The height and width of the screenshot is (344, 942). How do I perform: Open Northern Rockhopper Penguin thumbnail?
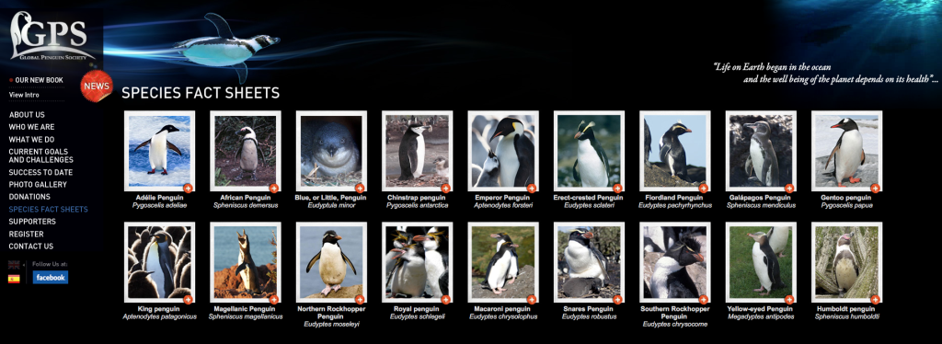coord(331,262)
